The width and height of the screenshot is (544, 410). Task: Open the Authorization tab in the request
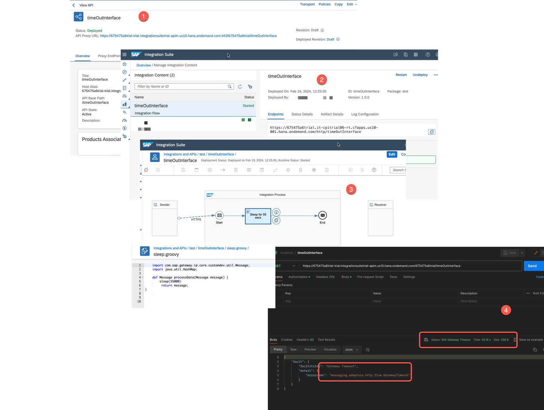pos(299,277)
